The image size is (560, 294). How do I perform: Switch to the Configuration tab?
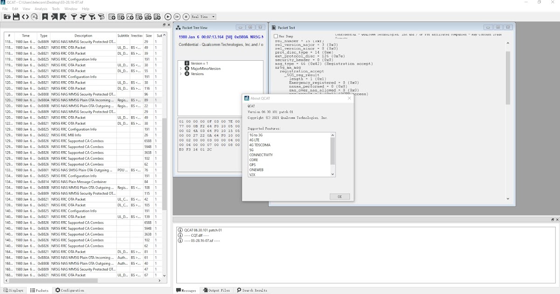(70, 290)
